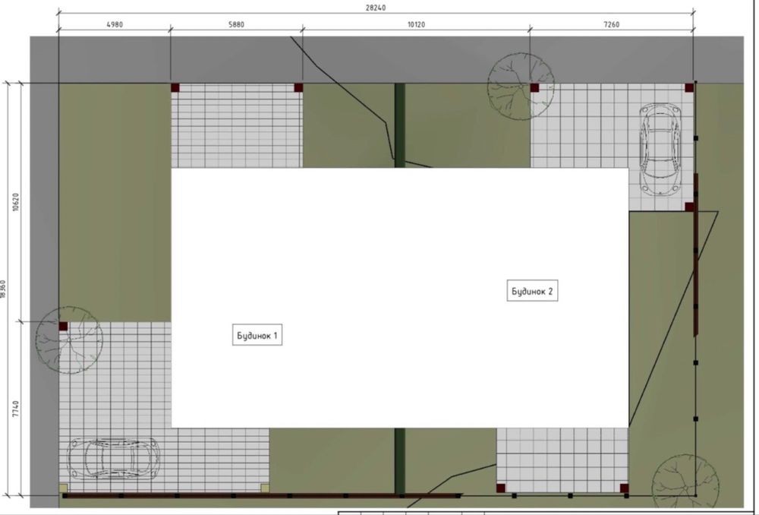Select the 4980 dimension value
Viewport: 759px width, 515px height.
pos(114,24)
